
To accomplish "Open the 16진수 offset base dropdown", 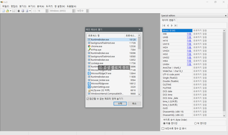I will click(82, 11).
